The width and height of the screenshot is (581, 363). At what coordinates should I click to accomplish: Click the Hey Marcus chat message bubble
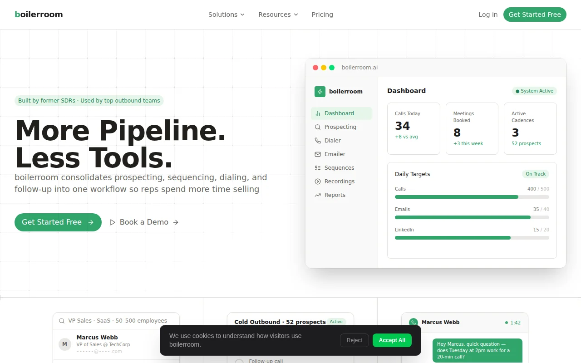coord(478,351)
